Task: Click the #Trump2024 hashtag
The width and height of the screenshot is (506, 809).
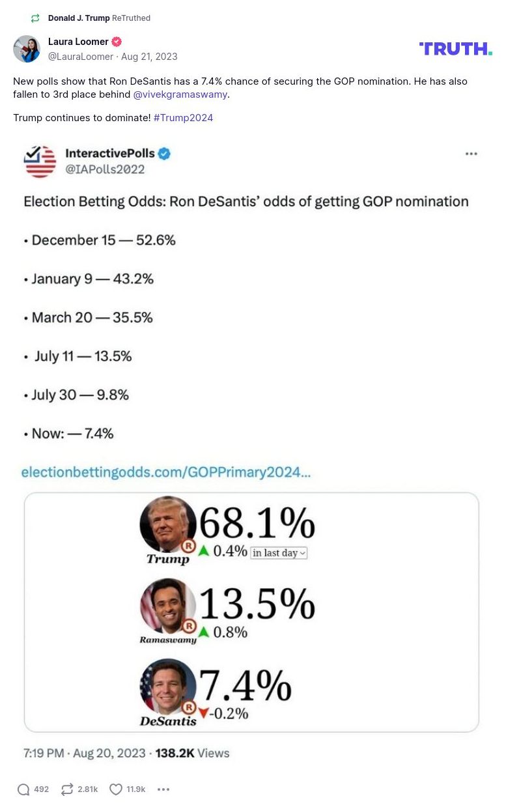Action: tap(183, 118)
